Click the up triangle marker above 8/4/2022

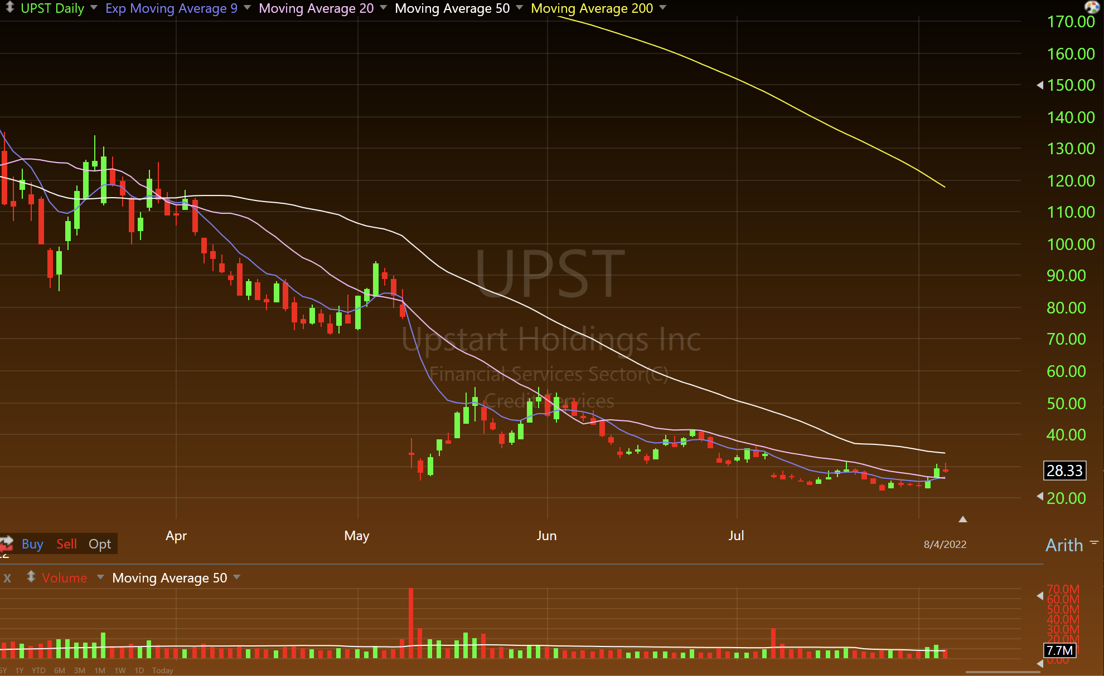point(963,519)
